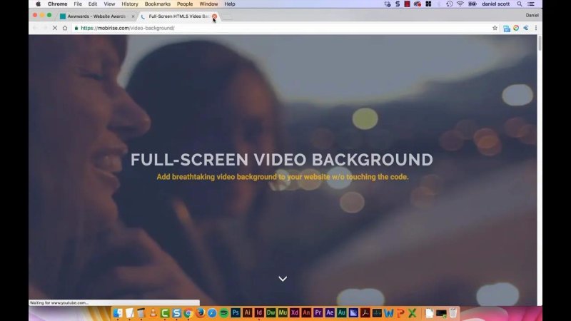The height and width of the screenshot is (321, 571).
Task: Click the Full-Screen Video Background heading
Action: coord(282,160)
